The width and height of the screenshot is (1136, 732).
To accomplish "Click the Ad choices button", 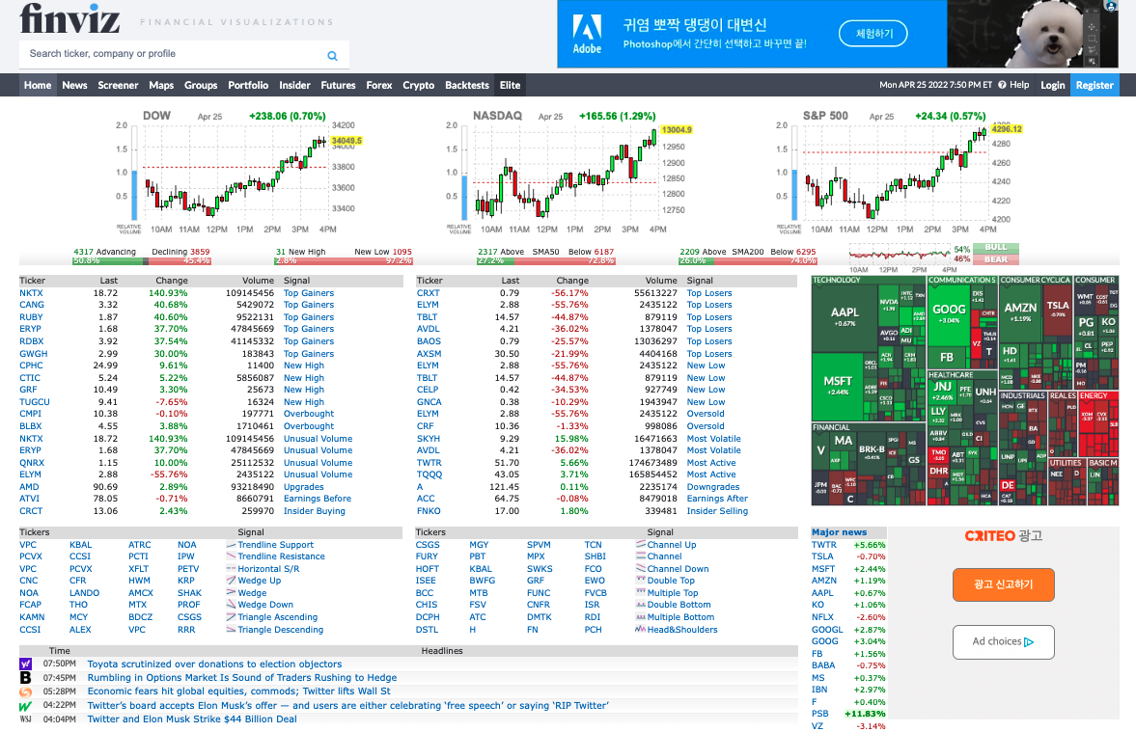I will (1004, 641).
